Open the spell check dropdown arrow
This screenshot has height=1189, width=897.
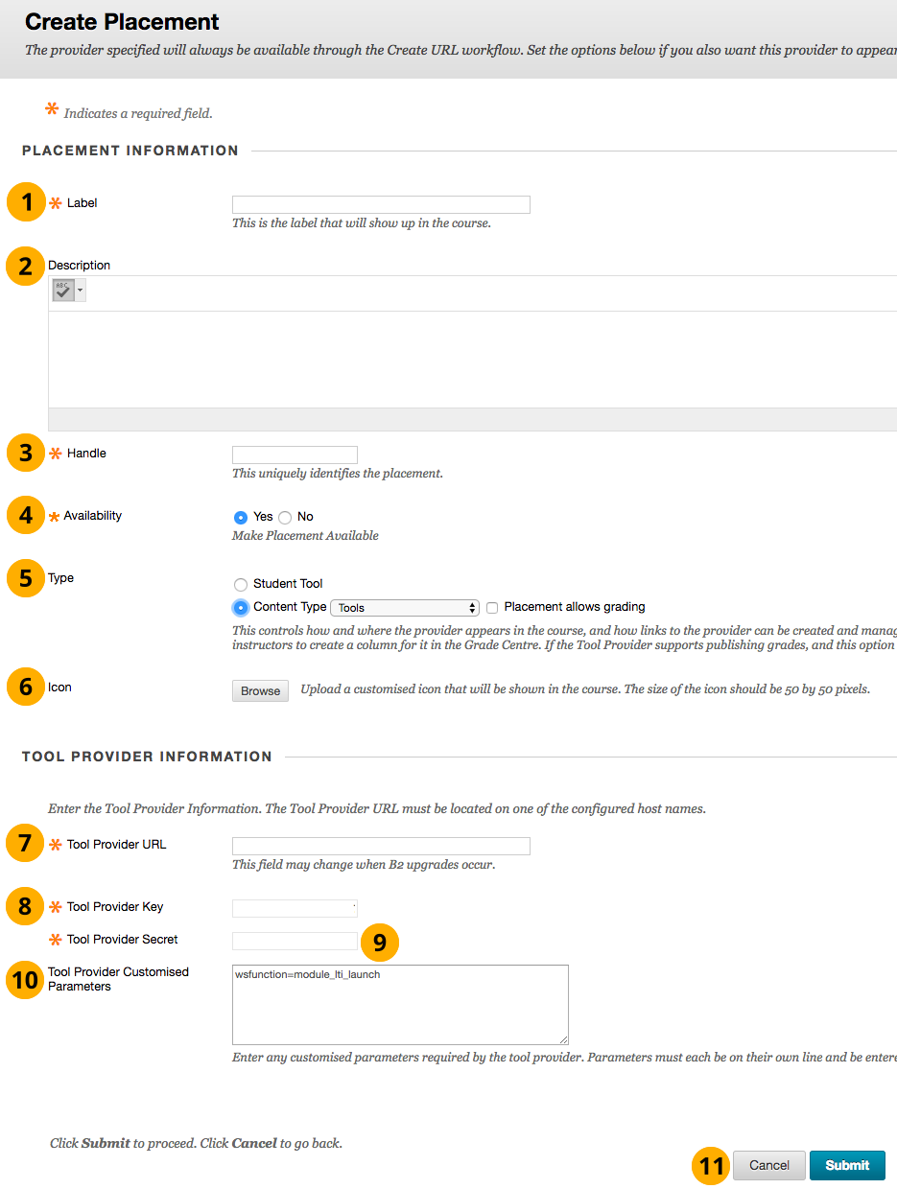80,290
